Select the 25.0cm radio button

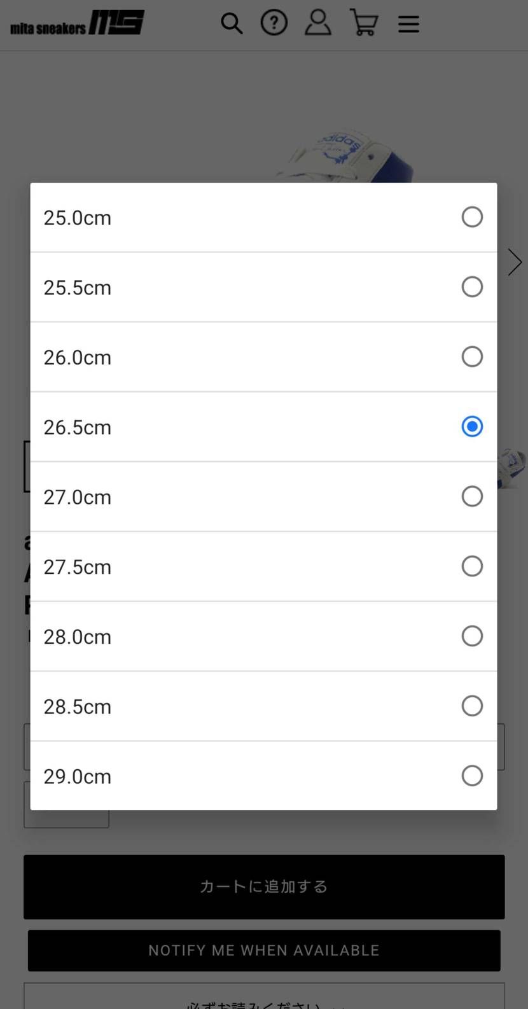[x=472, y=217]
